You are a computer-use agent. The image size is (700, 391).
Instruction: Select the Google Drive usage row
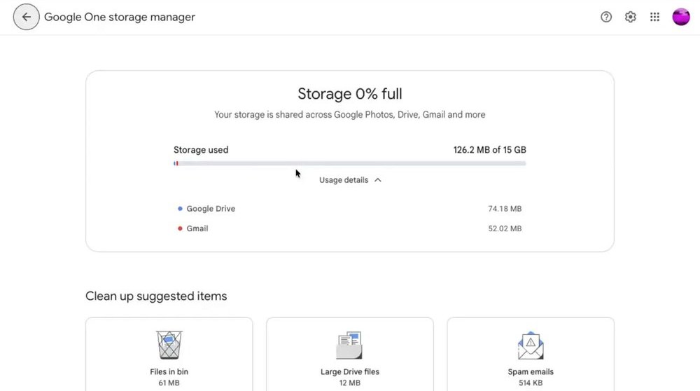tap(350, 209)
